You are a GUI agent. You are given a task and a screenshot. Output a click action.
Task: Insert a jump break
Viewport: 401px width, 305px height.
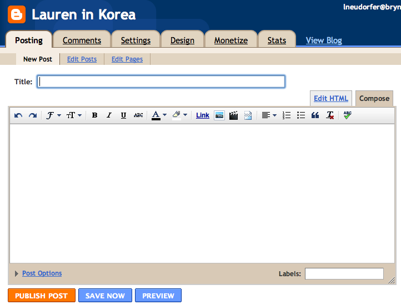pyautogui.click(x=248, y=115)
